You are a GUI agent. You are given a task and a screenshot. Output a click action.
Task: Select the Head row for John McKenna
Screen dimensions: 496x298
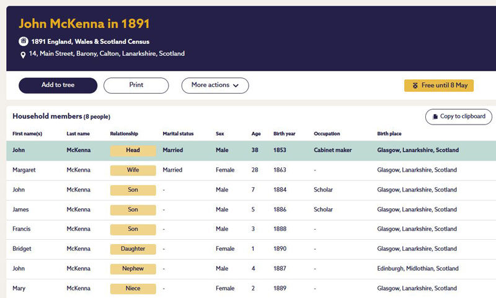[x=248, y=151]
